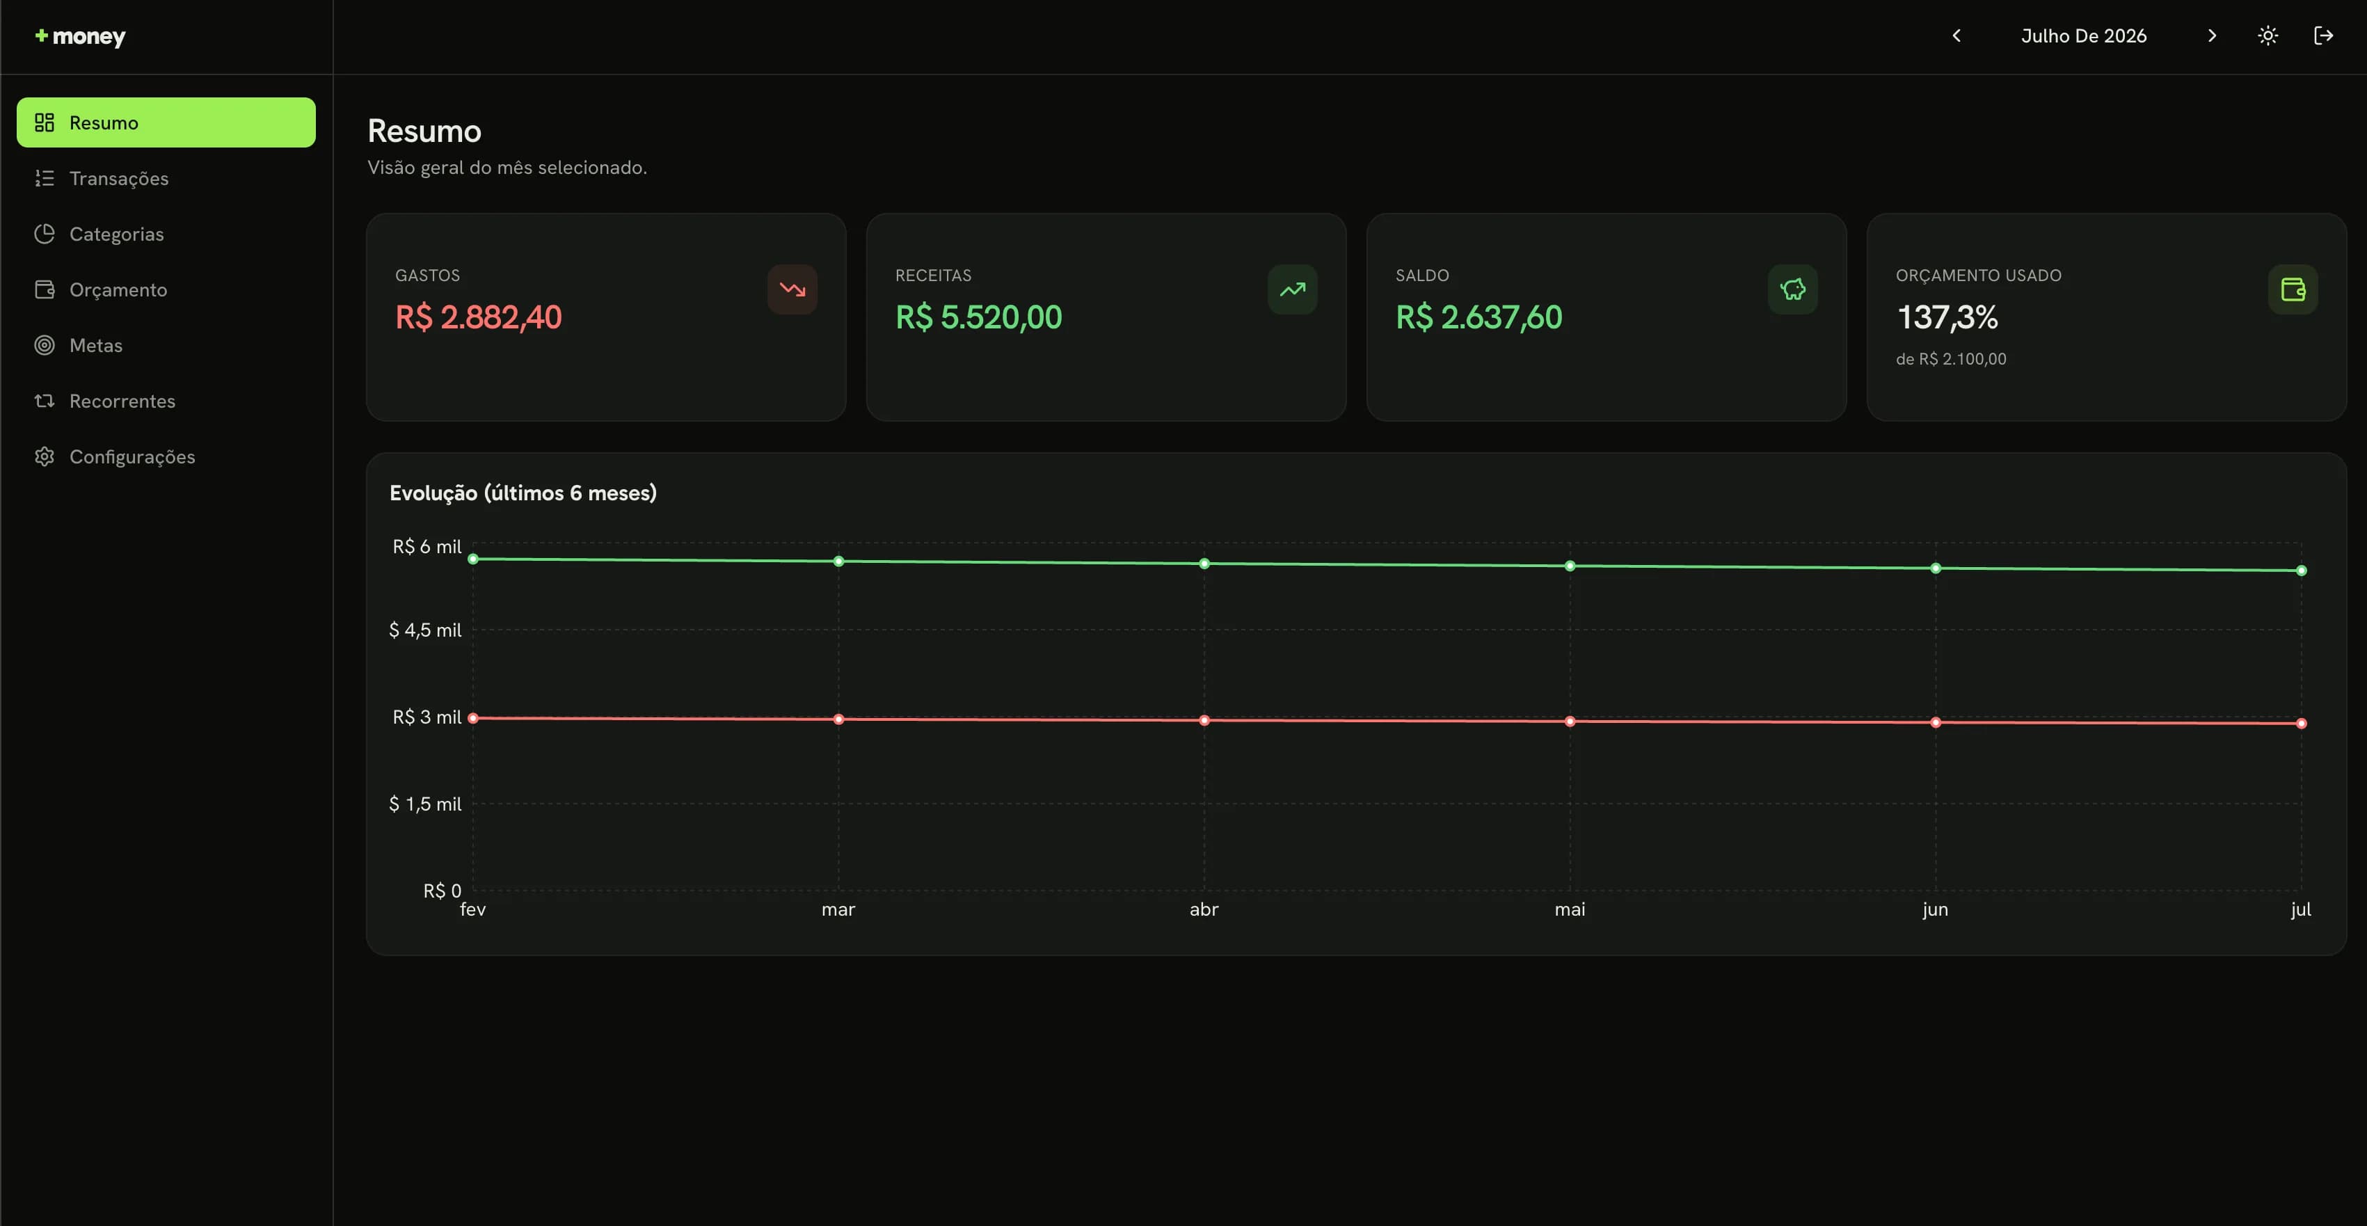Click the '$ 1,5 mil' axis label
The width and height of the screenshot is (2367, 1226).
coord(424,804)
